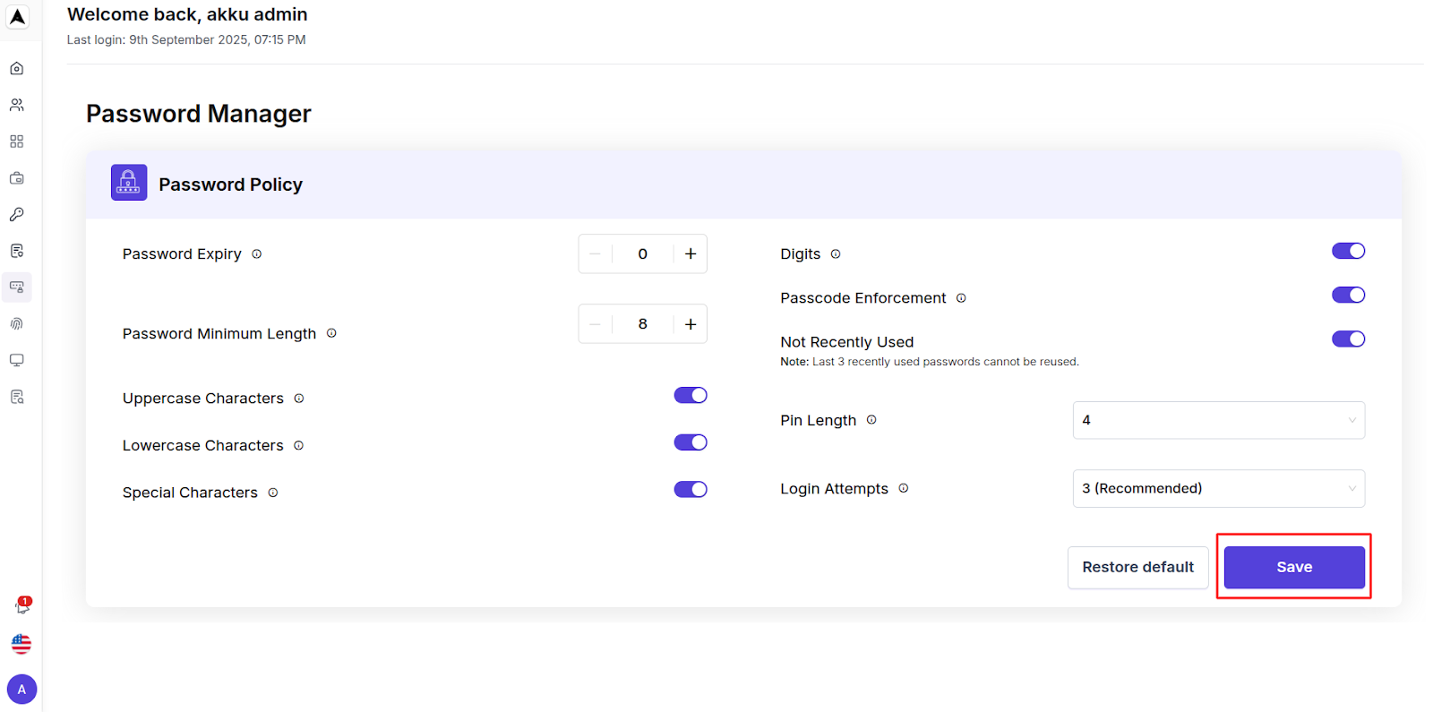
Task: Open the Login Attempts dropdown
Action: [1219, 488]
